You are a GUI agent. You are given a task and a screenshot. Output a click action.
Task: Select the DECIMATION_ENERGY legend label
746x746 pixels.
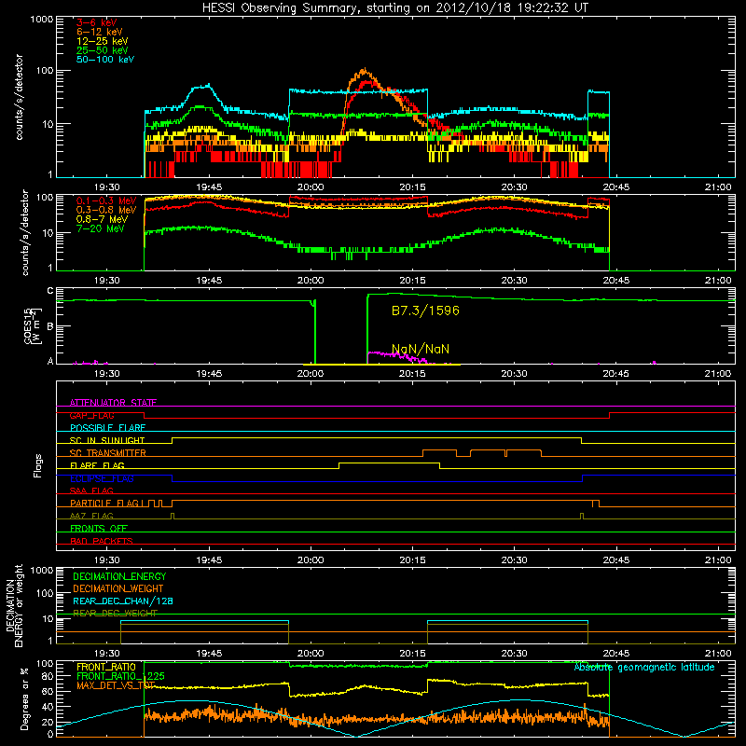(x=119, y=576)
